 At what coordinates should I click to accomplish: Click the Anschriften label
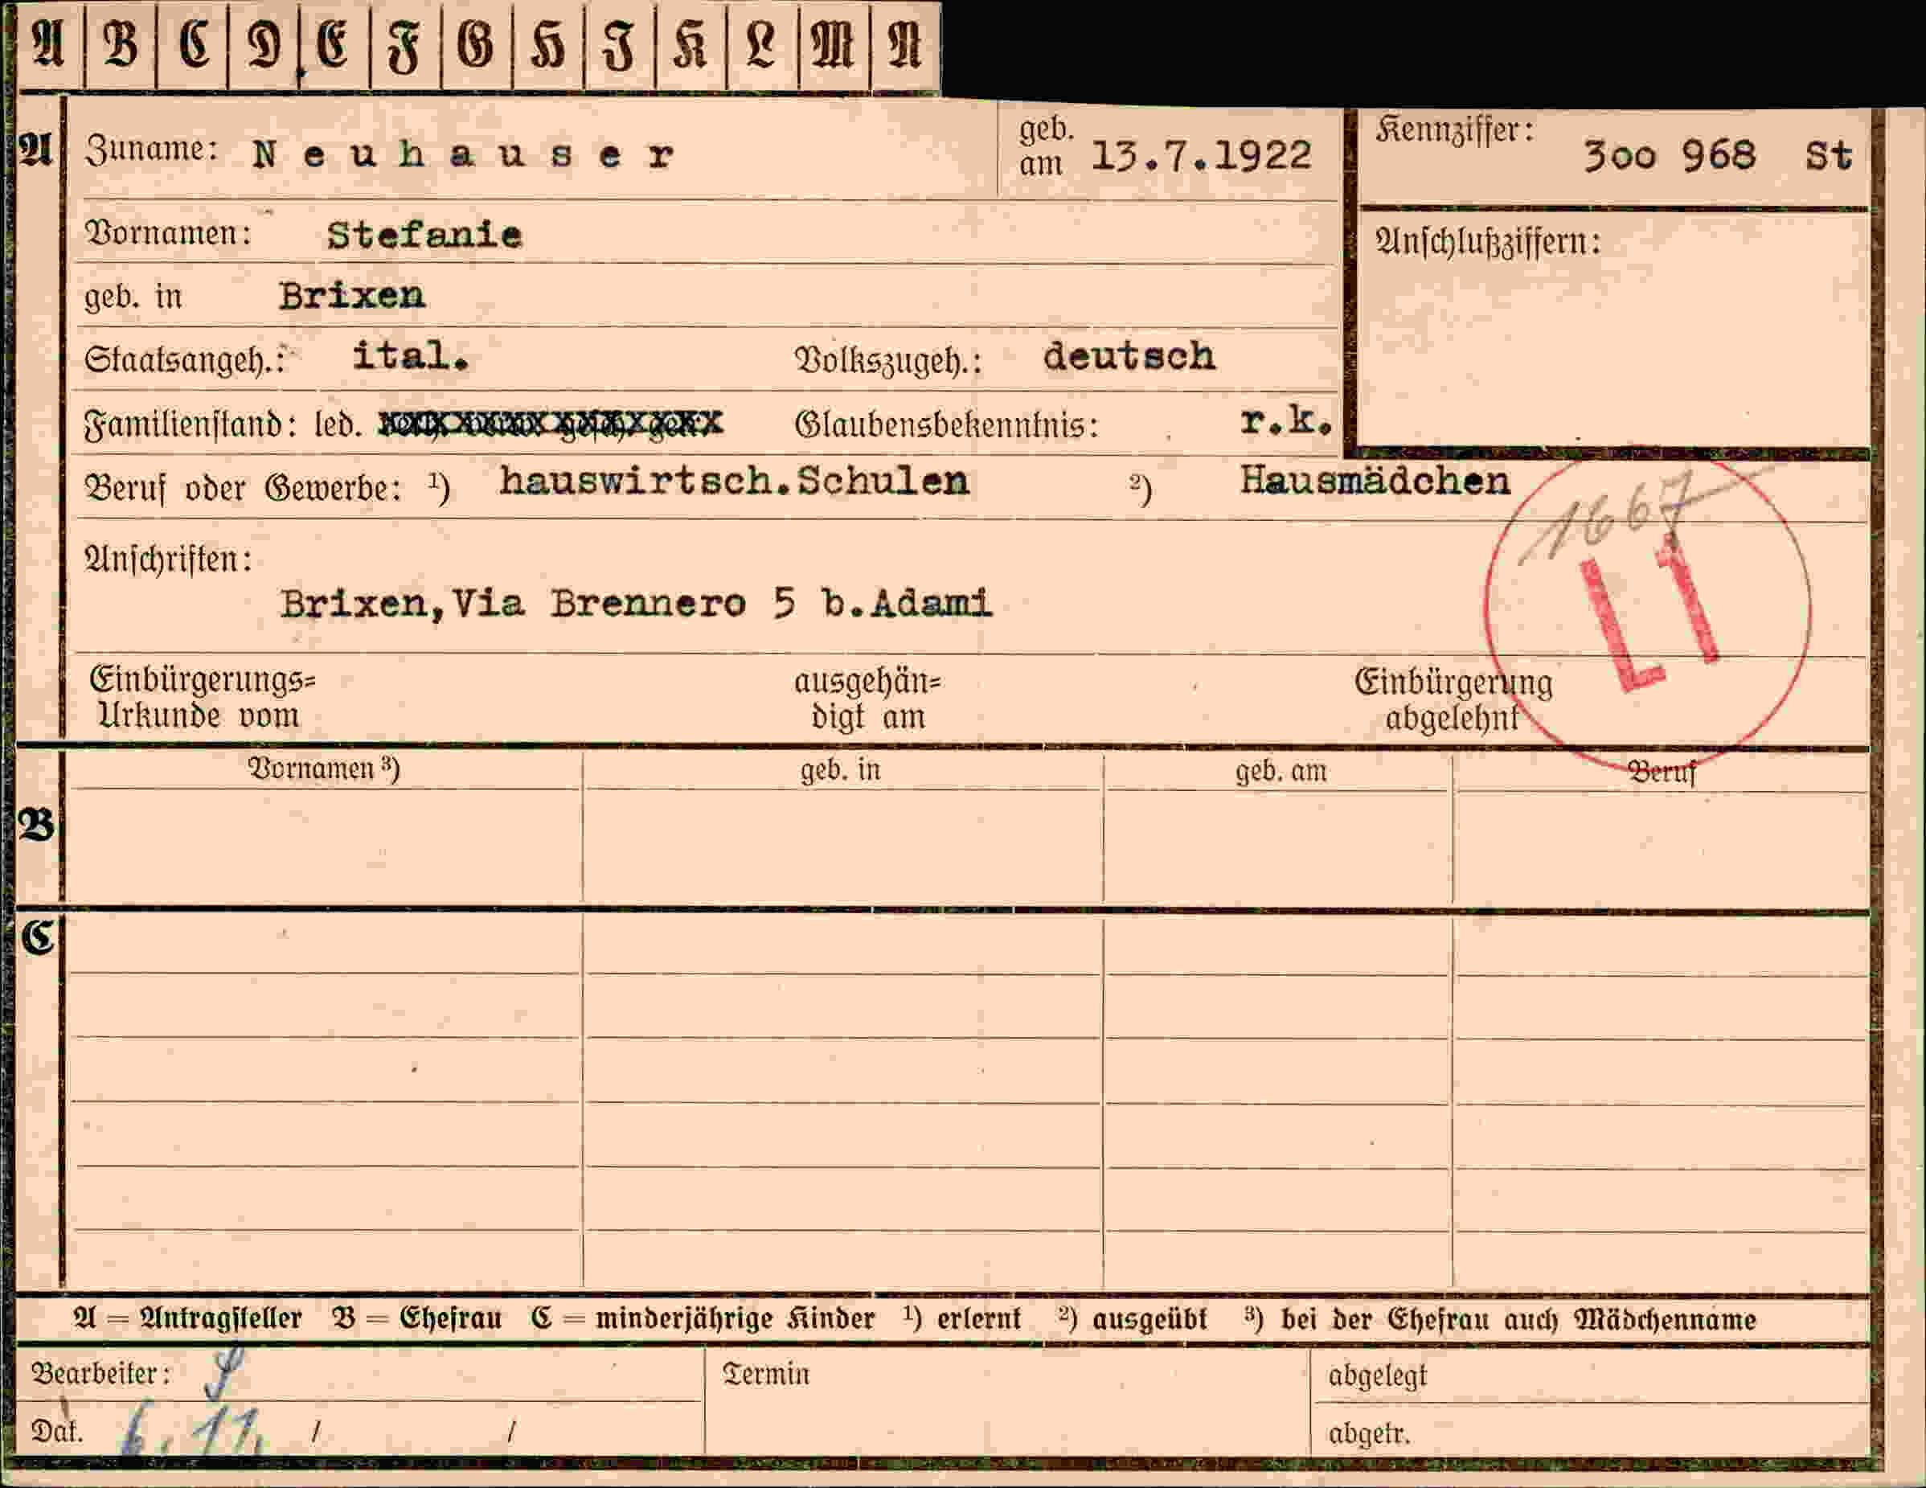tap(167, 560)
